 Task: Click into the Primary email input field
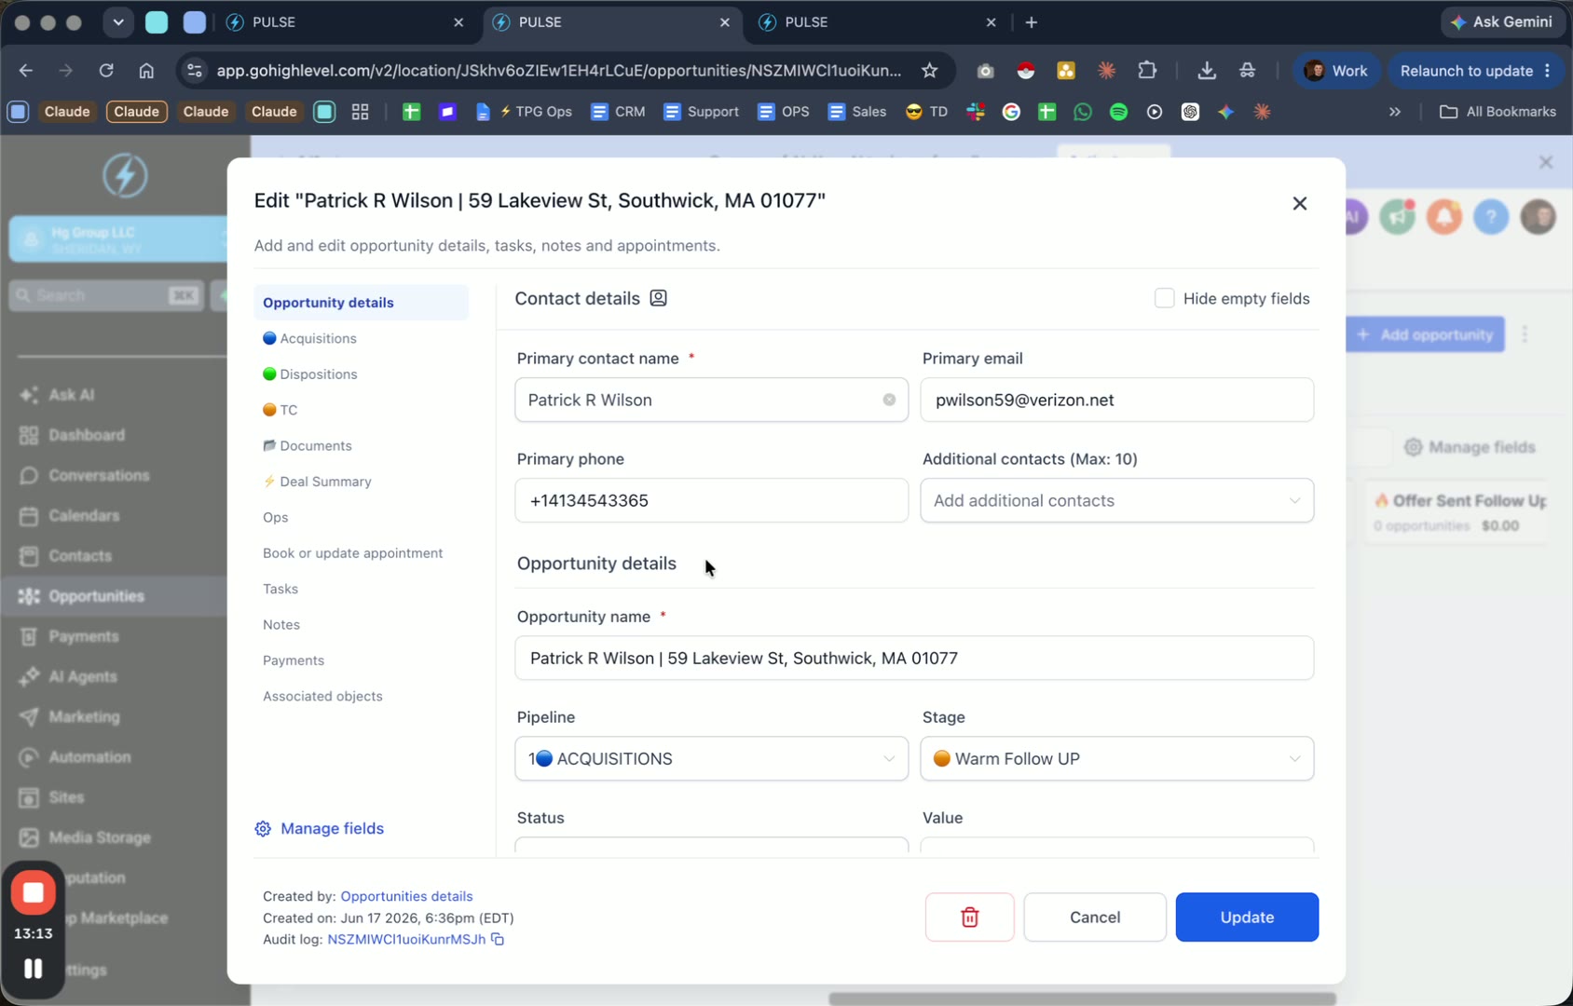[1116, 400]
